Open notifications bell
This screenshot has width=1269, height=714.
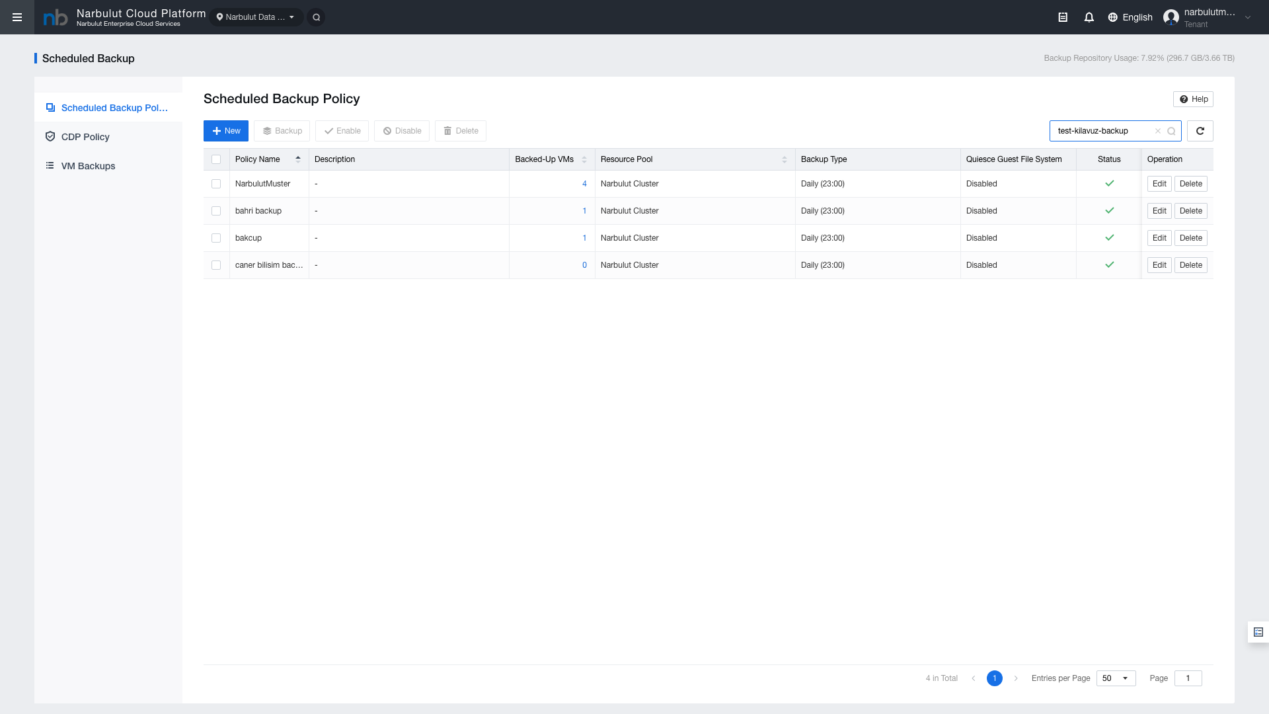(x=1089, y=17)
